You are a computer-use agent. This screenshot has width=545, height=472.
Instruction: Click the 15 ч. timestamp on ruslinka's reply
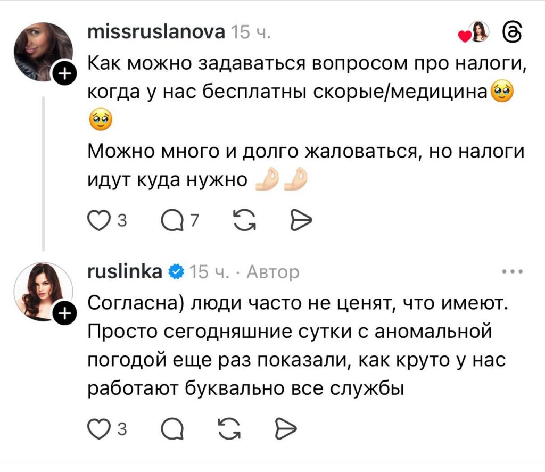(x=209, y=272)
